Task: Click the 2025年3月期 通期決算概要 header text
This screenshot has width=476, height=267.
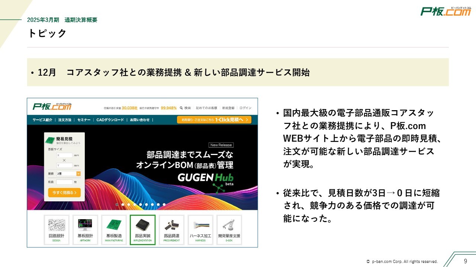Action: (x=62, y=20)
